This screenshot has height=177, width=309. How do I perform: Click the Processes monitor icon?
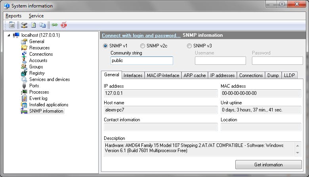[24, 92]
